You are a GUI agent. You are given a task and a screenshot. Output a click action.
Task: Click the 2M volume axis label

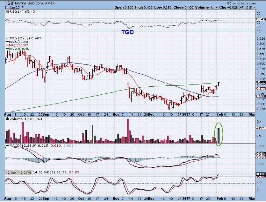(259, 136)
